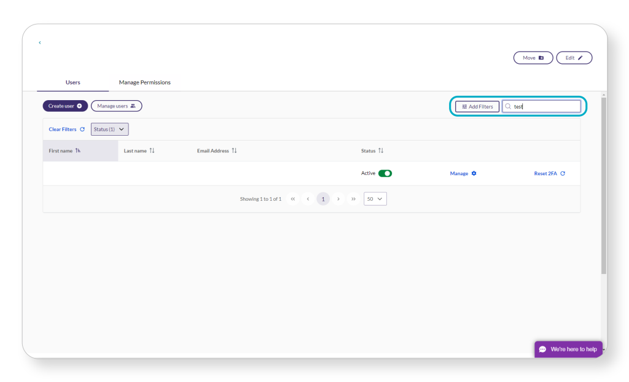Toggle the user's Active status switch

[x=386, y=173]
